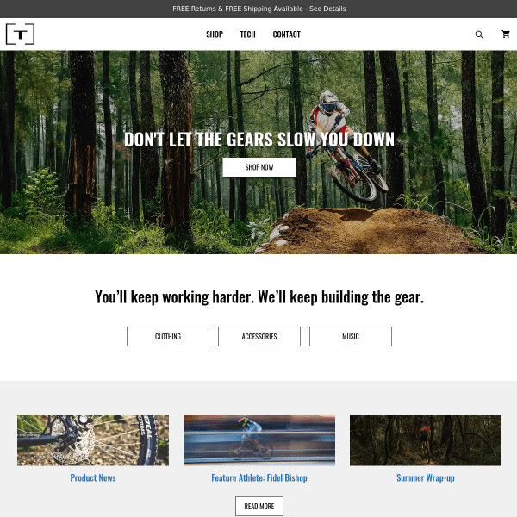Go to the TECH menu item
This screenshot has height=517, width=517.
pyautogui.click(x=247, y=34)
